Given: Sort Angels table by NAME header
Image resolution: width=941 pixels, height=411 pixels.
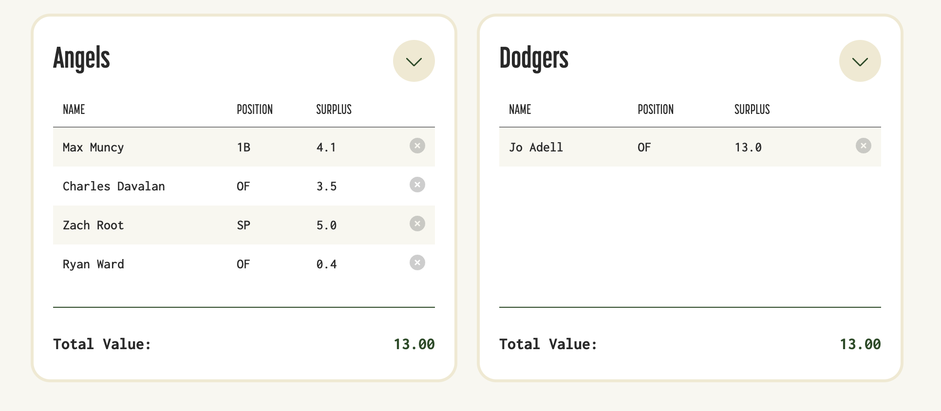Looking at the screenshot, I should (74, 110).
